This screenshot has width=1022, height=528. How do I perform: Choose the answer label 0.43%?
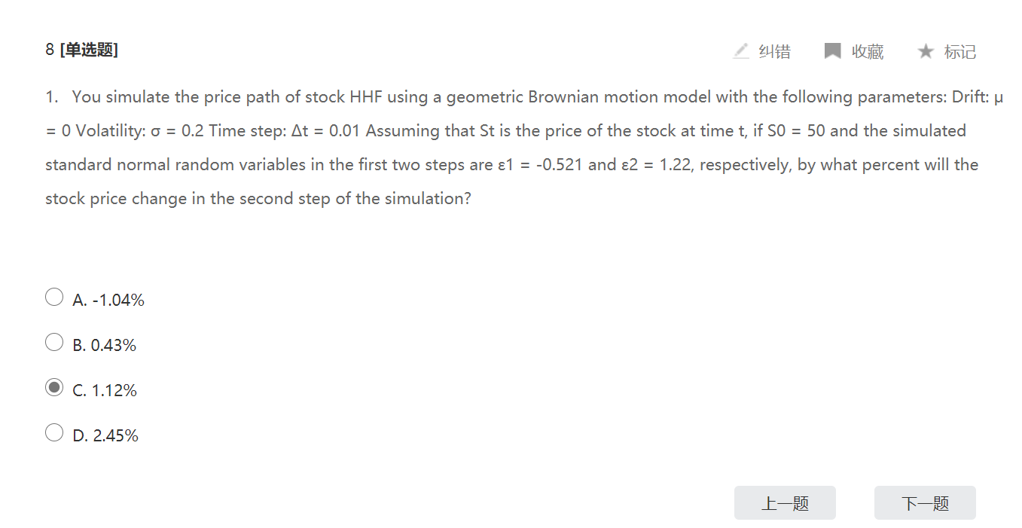pos(114,346)
